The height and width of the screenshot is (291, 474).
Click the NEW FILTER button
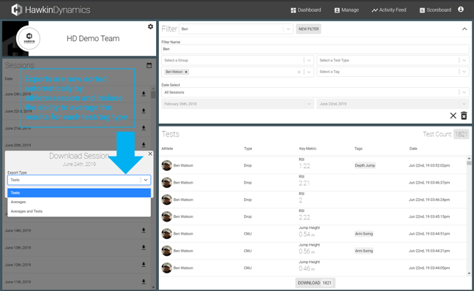point(308,29)
